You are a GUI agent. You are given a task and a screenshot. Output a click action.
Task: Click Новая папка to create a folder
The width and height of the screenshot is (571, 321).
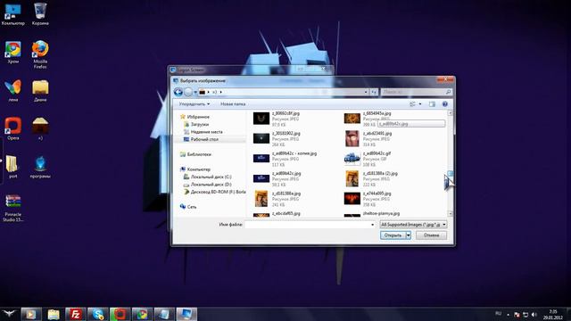233,104
